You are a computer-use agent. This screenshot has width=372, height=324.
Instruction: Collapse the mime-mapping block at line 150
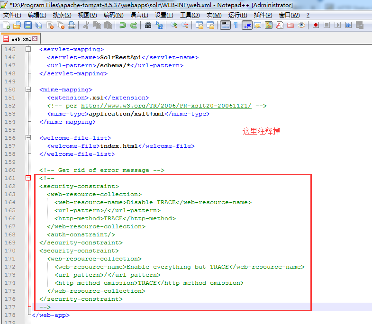tap(28, 90)
